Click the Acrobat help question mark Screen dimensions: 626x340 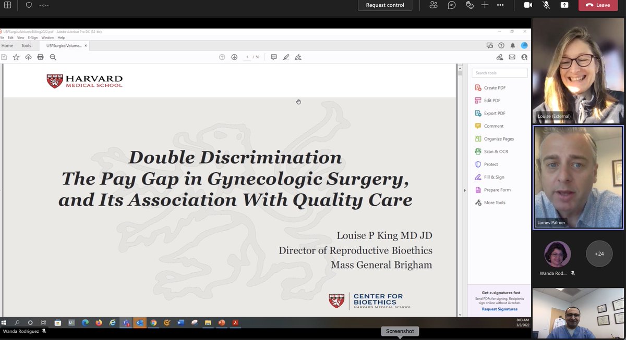coord(501,46)
